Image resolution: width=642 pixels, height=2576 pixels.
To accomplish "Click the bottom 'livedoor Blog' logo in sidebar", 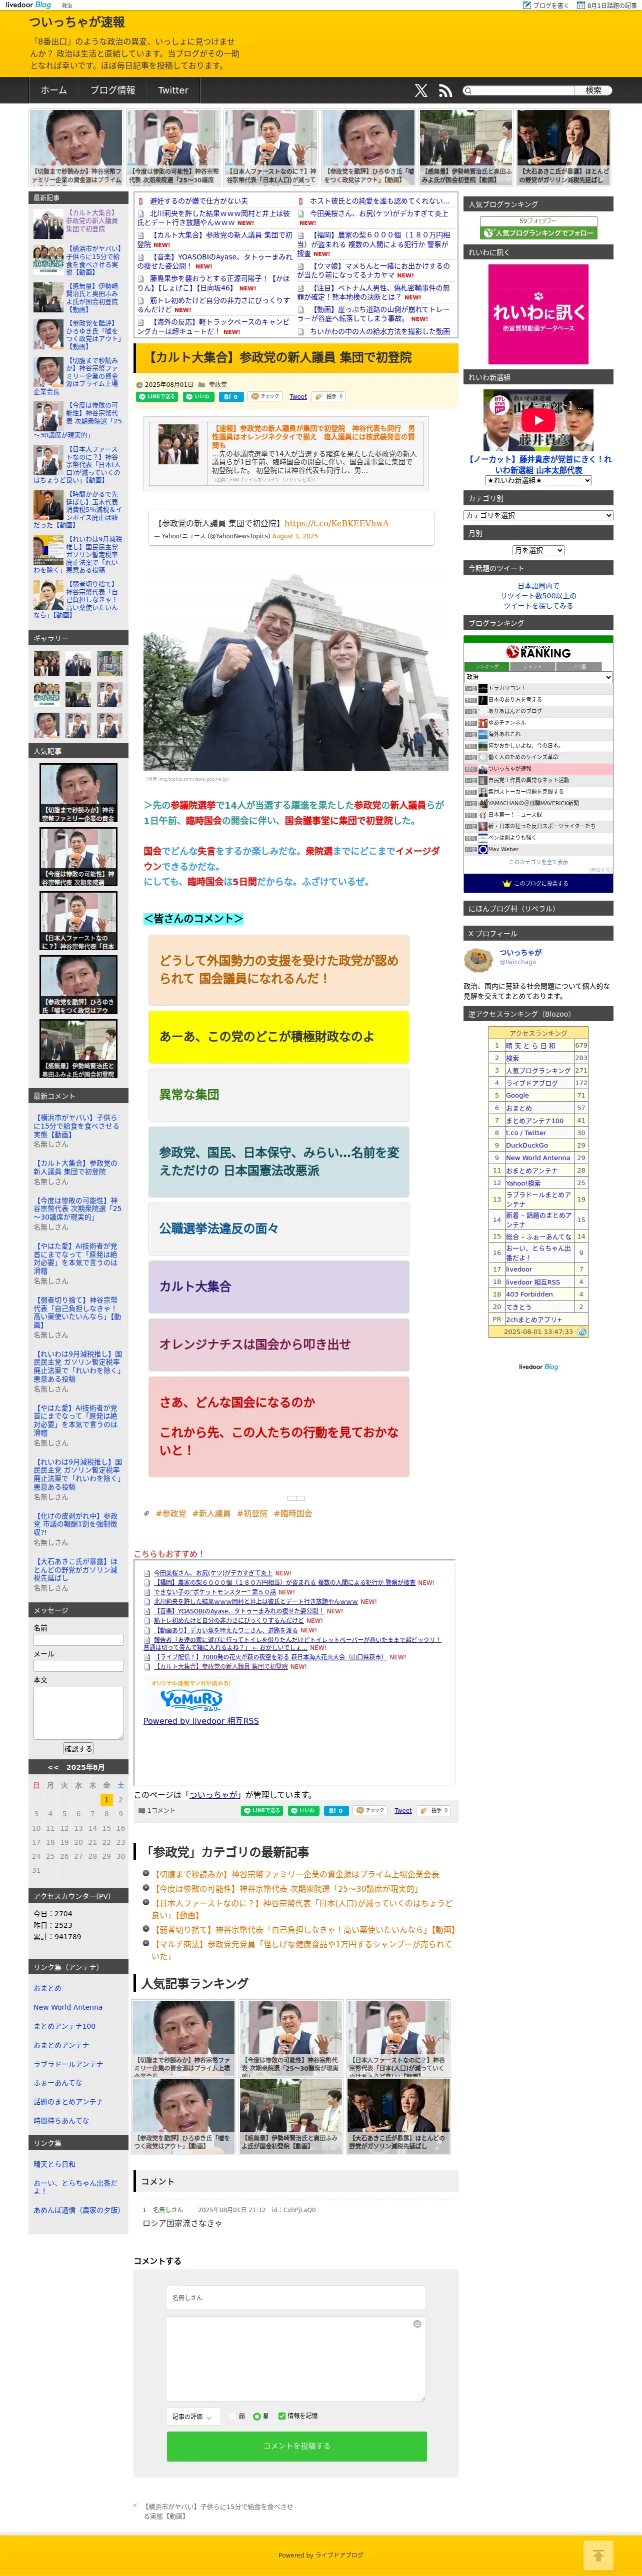I will (x=538, y=1366).
